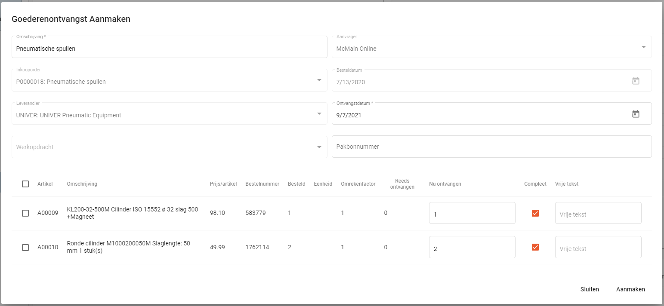Edit Nu ontvangen quantity for A00010

[x=472, y=248]
